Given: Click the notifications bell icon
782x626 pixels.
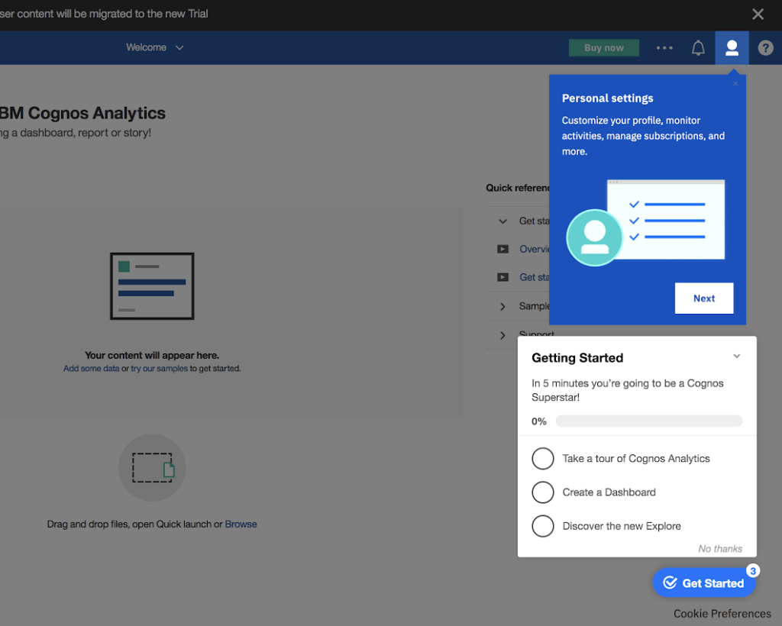Looking at the screenshot, I should (698, 48).
